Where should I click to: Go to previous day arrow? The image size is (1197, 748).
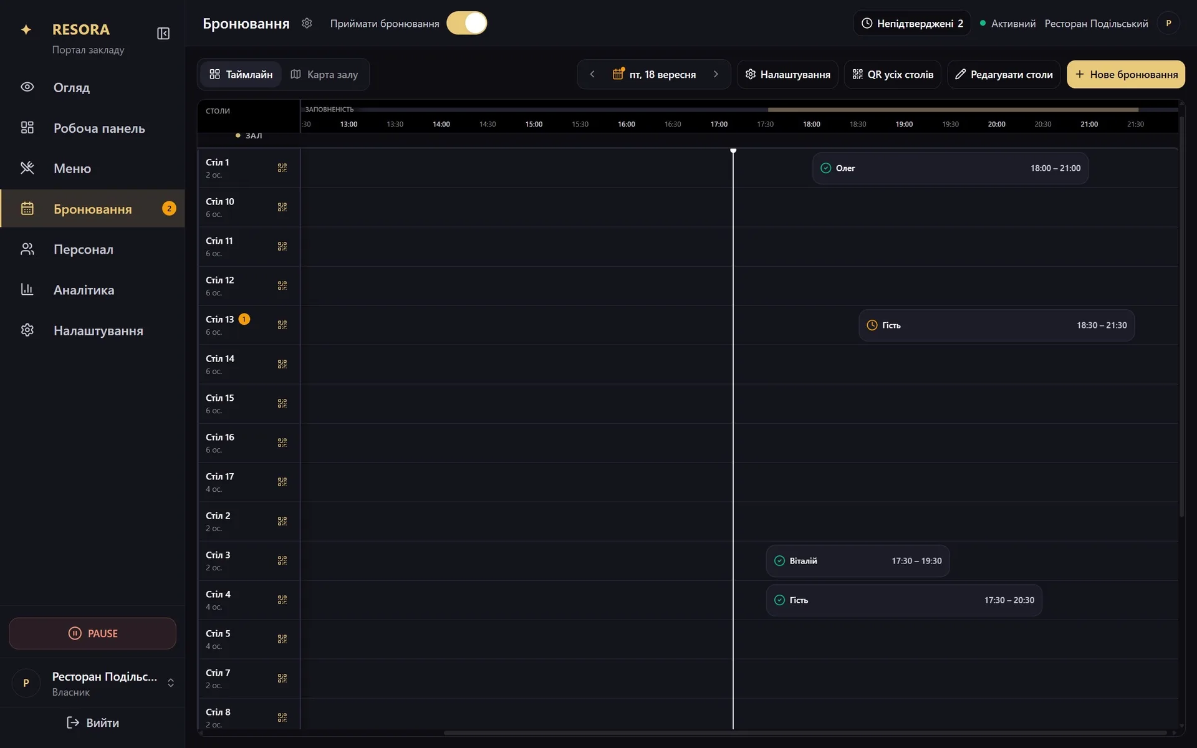tap(592, 74)
